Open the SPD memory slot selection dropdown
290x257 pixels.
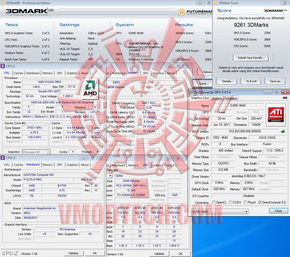(110, 176)
